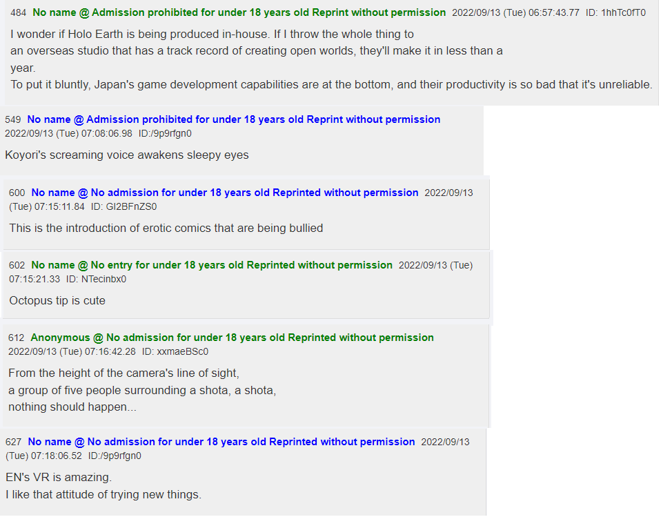Open post number 602
Image resolution: width=672 pixels, height=517 pixels.
[x=17, y=265]
